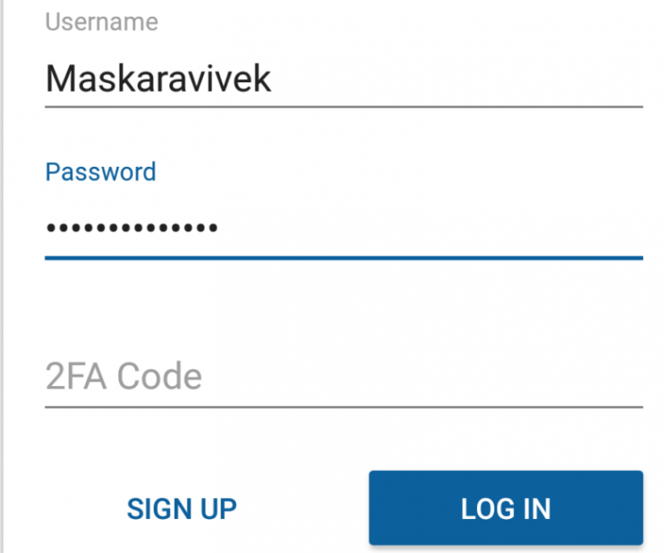Viewport: 664px width, 553px height.
Task: Place cursor before the first password dot
Action: pos(45,229)
